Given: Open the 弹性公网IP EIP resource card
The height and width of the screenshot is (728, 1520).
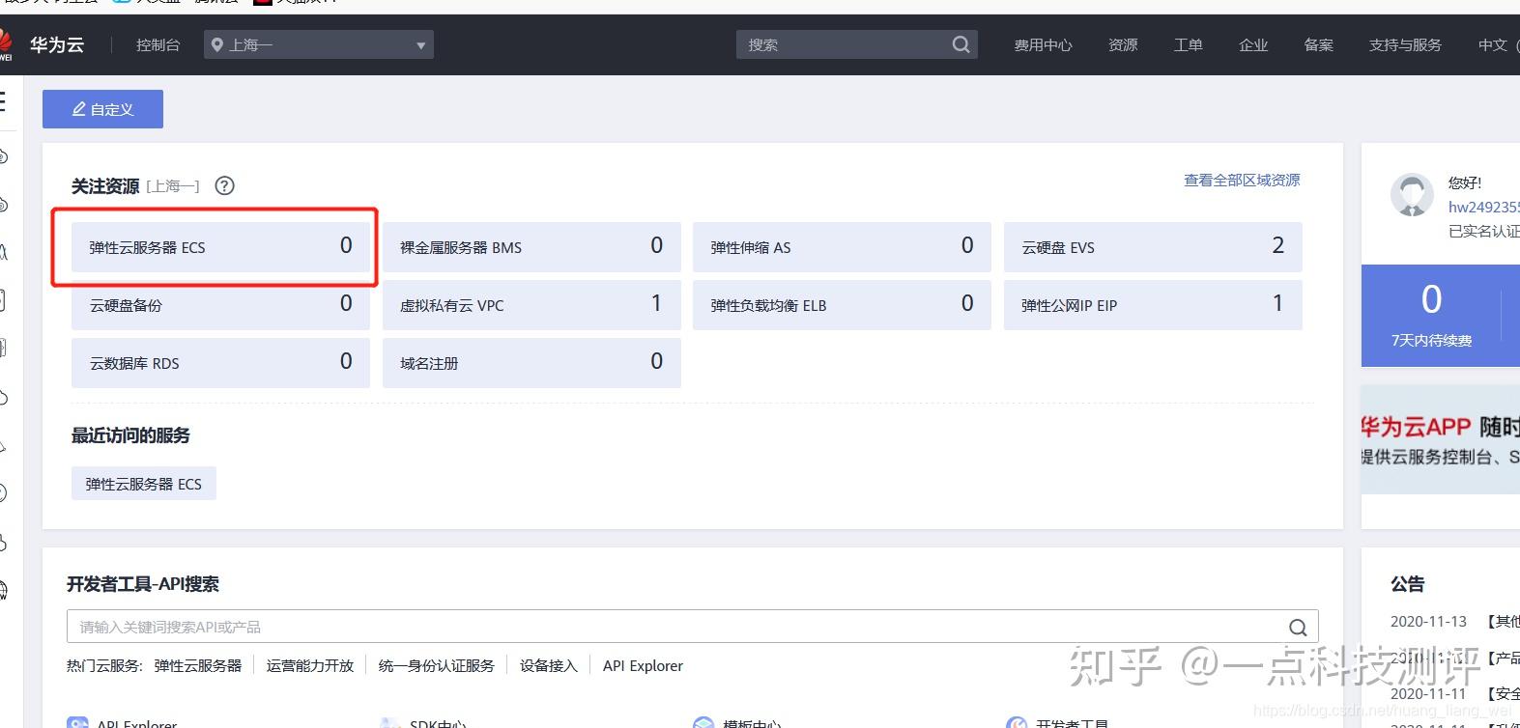Looking at the screenshot, I should click(1153, 305).
